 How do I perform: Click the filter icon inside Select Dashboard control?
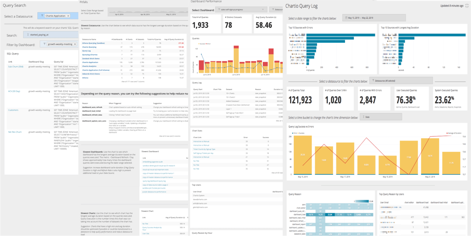[219, 9]
